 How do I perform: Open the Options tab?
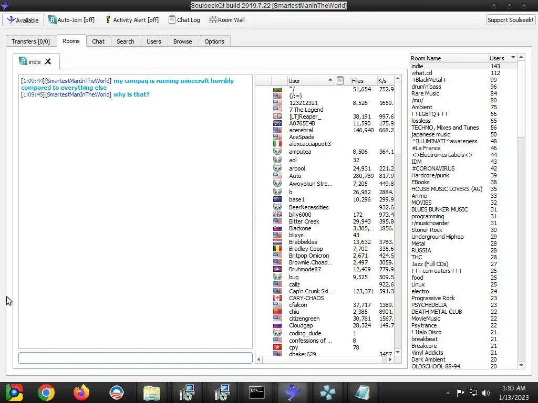click(214, 41)
